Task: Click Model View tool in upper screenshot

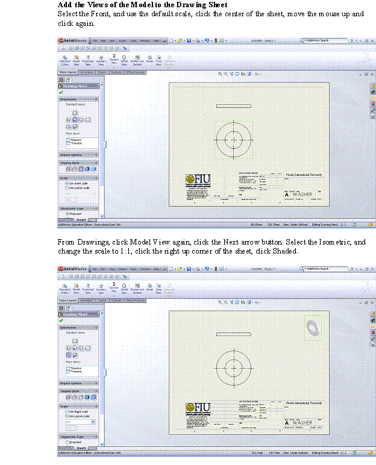Action: tap(77, 60)
